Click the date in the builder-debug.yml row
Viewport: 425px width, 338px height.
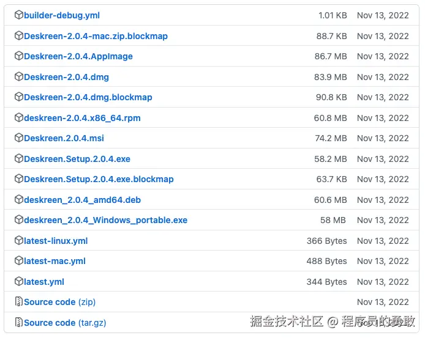pyautogui.click(x=383, y=15)
